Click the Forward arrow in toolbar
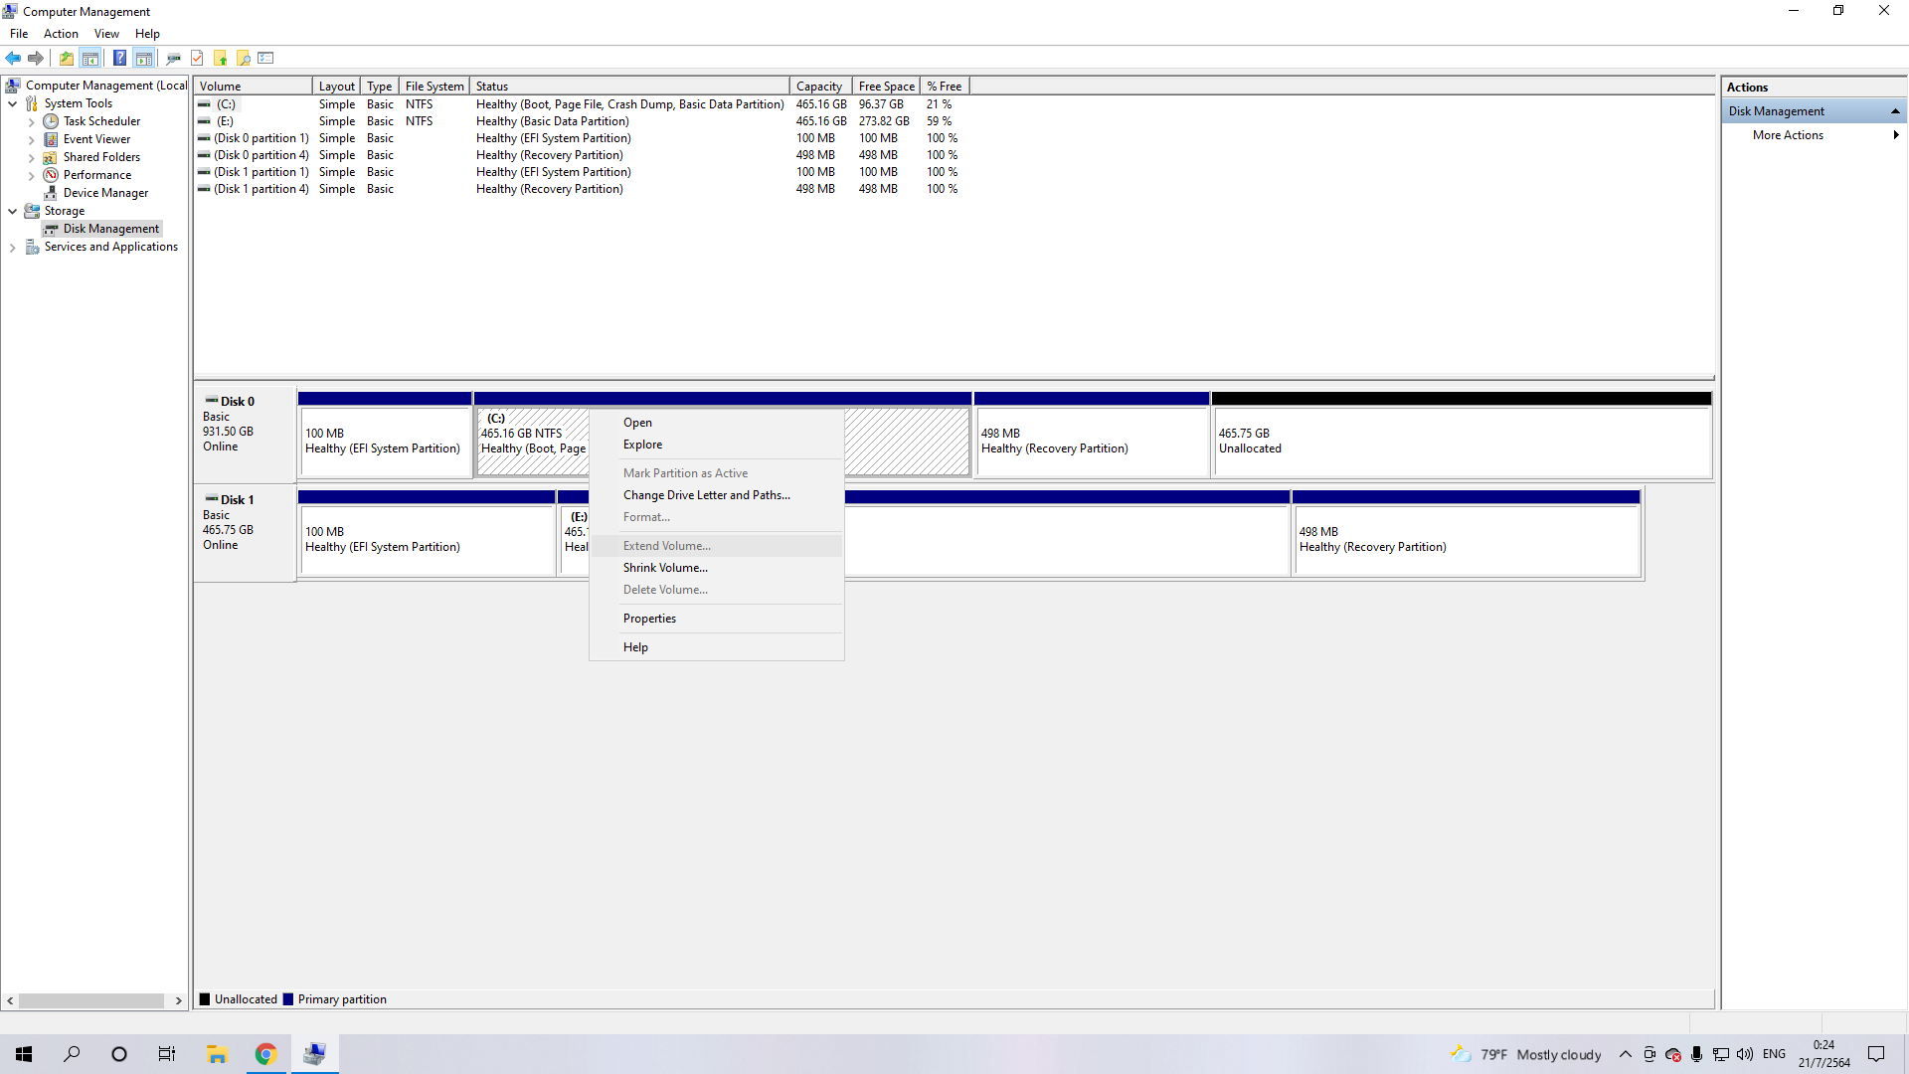This screenshot has height=1074, width=1909. (x=36, y=58)
